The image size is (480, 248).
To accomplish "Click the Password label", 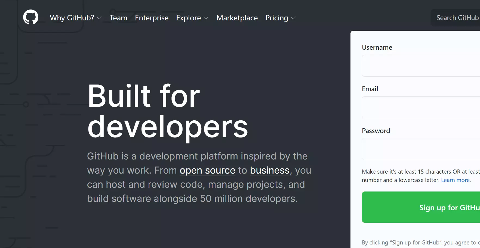I will [376, 131].
